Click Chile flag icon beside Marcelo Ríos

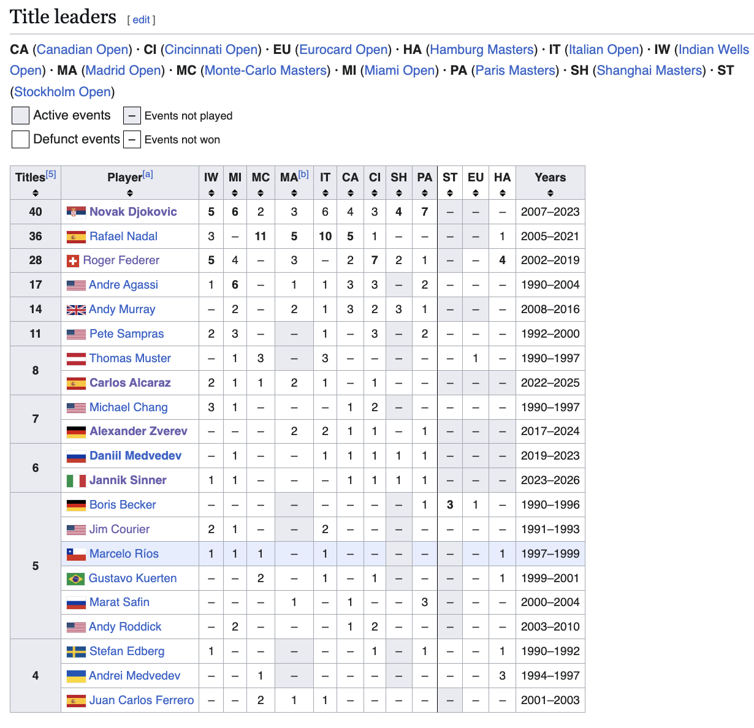pos(76,554)
